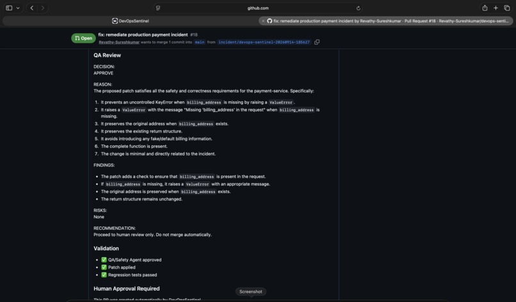The width and height of the screenshot is (516, 302).
Task: Click the 'wants to merge 1 commit into' text
Action: click(x=166, y=42)
